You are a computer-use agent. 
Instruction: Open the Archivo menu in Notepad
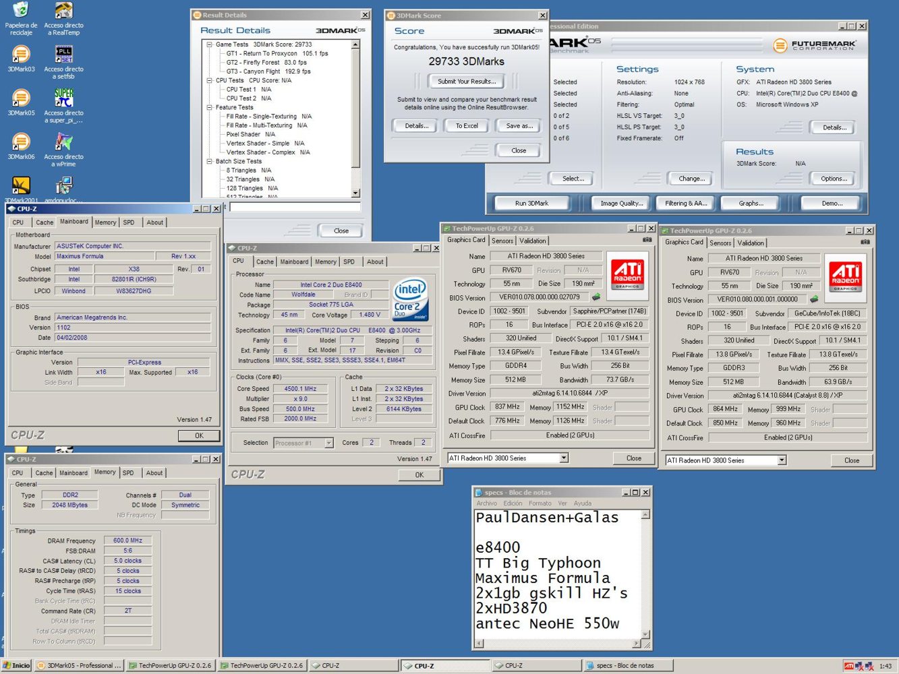[x=486, y=503]
